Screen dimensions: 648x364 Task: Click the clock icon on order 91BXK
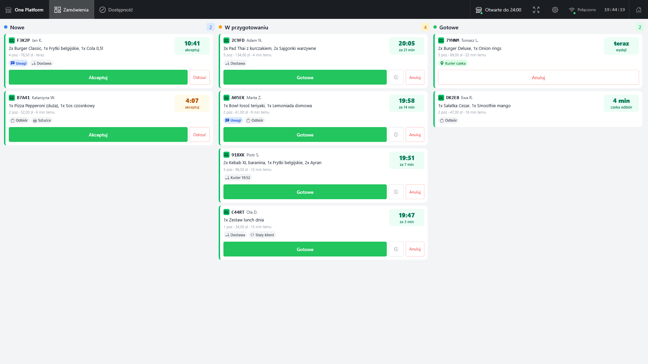tap(396, 192)
